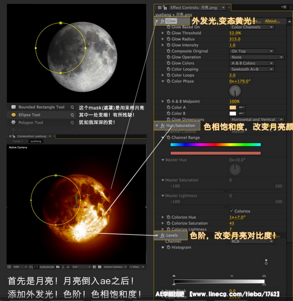Image resolution: width=293 pixels, height=301 pixels.
Task: Open the Color Looping Sawtooth A>B dropdown
Action: click(252, 69)
